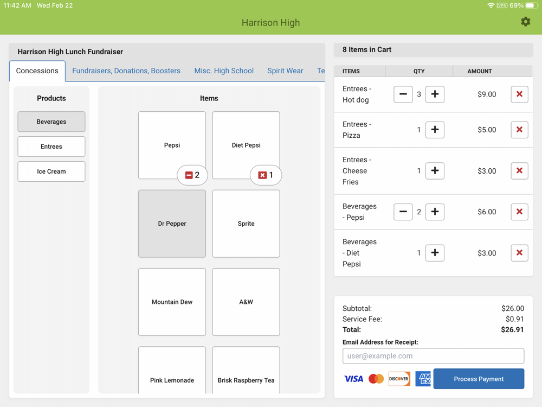Click the Mastercard logo
Image resolution: width=542 pixels, height=407 pixels.
click(376, 379)
